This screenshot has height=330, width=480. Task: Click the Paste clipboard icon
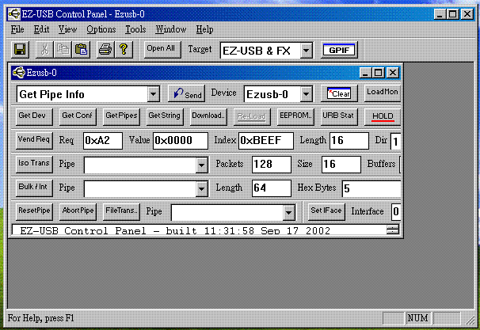81,49
